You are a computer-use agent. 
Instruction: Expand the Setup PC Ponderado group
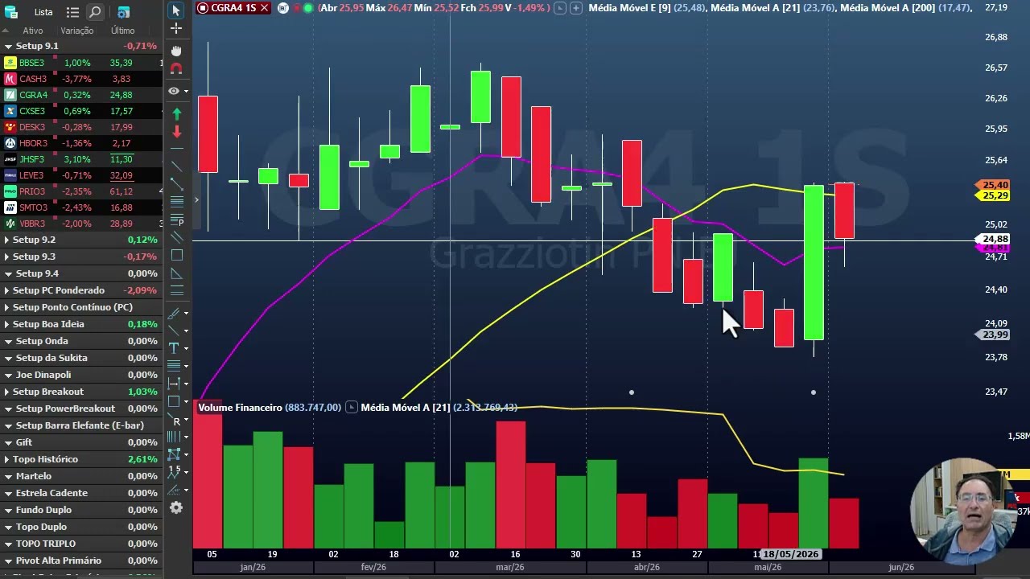(x=7, y=290)
